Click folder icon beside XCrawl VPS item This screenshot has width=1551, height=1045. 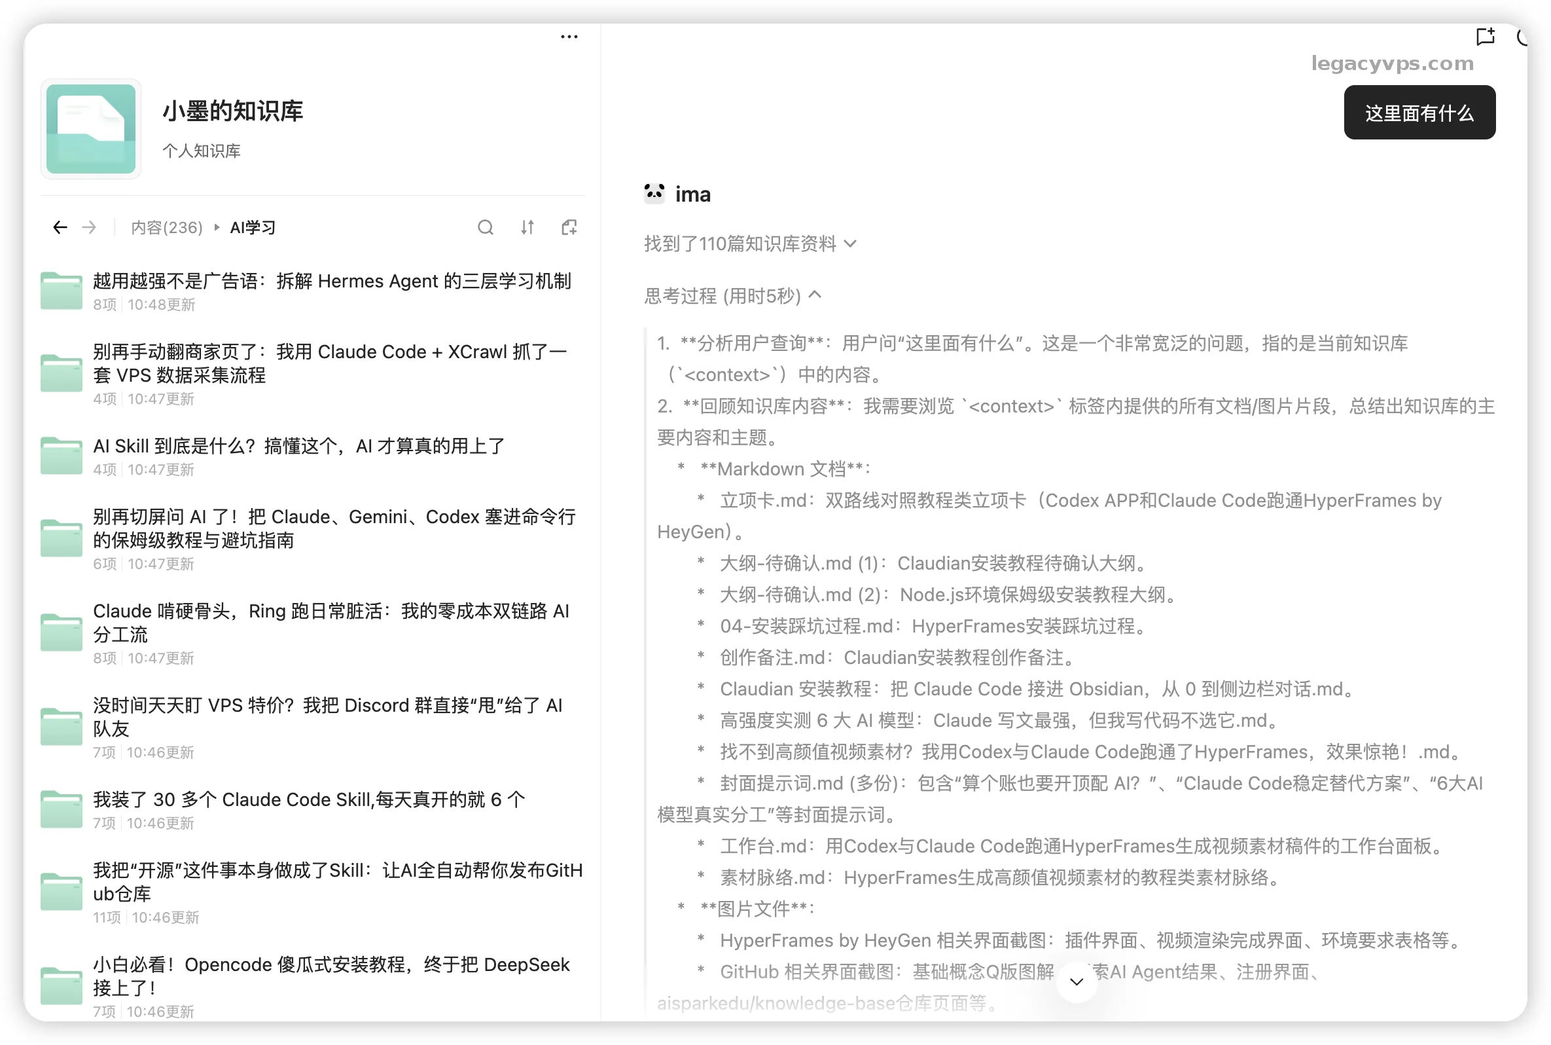coord(62,373)
